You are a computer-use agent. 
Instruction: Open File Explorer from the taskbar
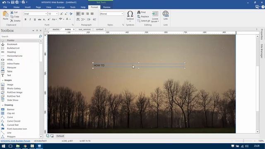[x=18, y=146]
